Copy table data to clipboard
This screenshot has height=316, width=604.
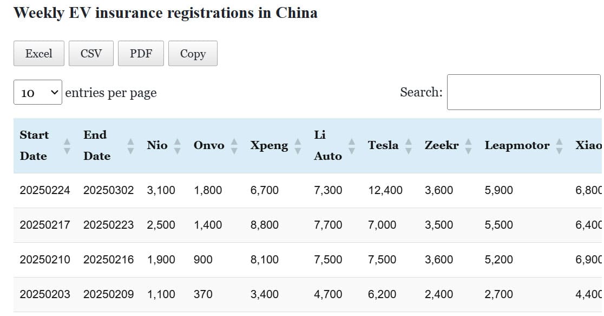(193, 54)
